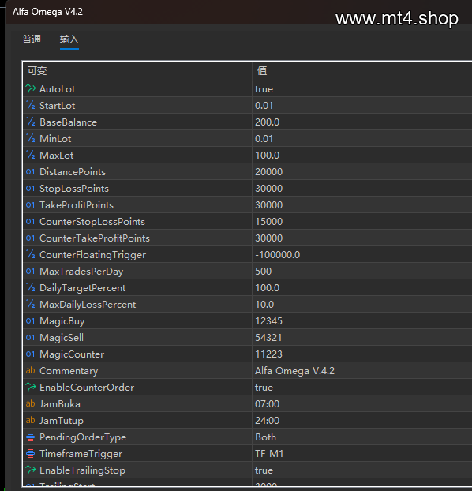Select the 输入 tab
Screen dimensions: 472x491
coord(69,39)
